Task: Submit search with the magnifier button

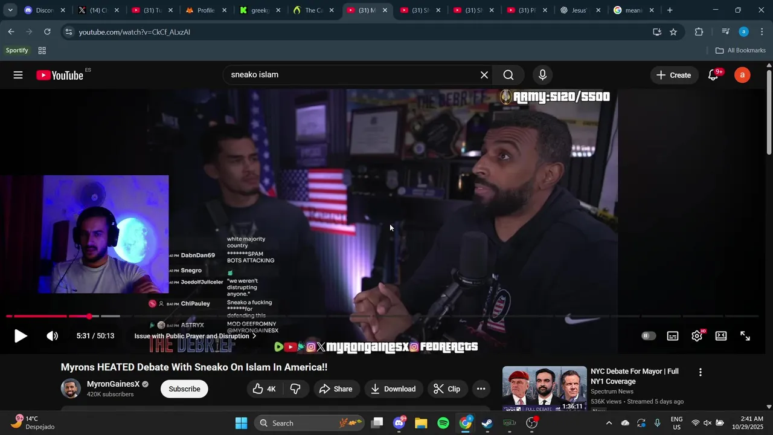Action: 508,75
